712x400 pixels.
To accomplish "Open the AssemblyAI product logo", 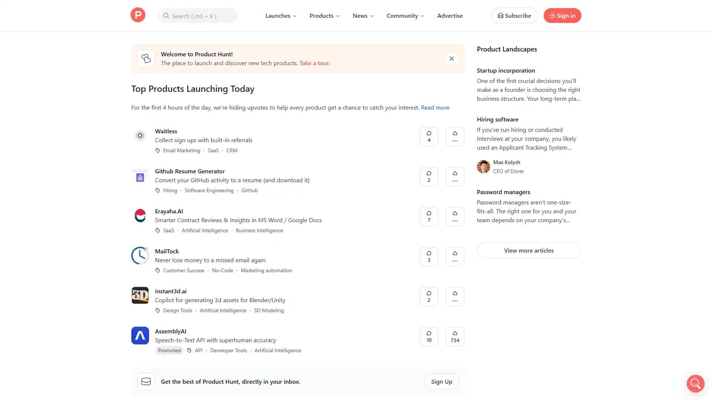I will tap(140, 336).
